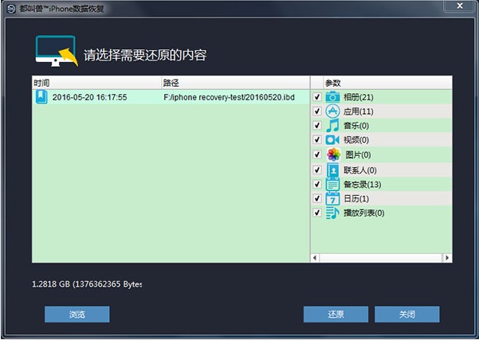Toggle the 视频(0) checkbox
Viewport: 479px width, 340px height.
pyautogui.click(x=317, y=140)
